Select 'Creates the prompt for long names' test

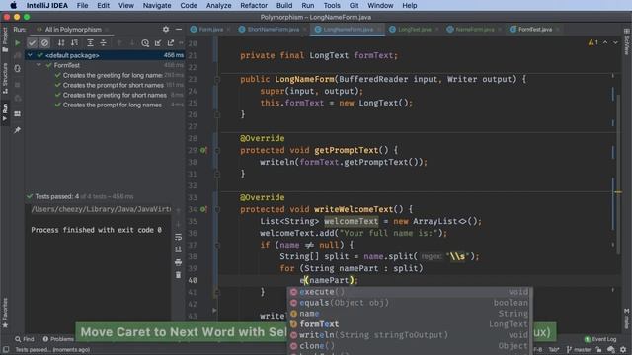[x=112, y=105]
